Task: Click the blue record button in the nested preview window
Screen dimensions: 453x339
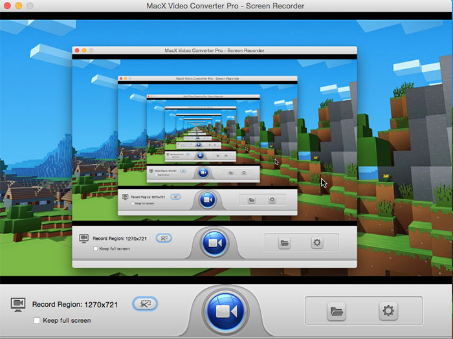Action: coord(214,243)
